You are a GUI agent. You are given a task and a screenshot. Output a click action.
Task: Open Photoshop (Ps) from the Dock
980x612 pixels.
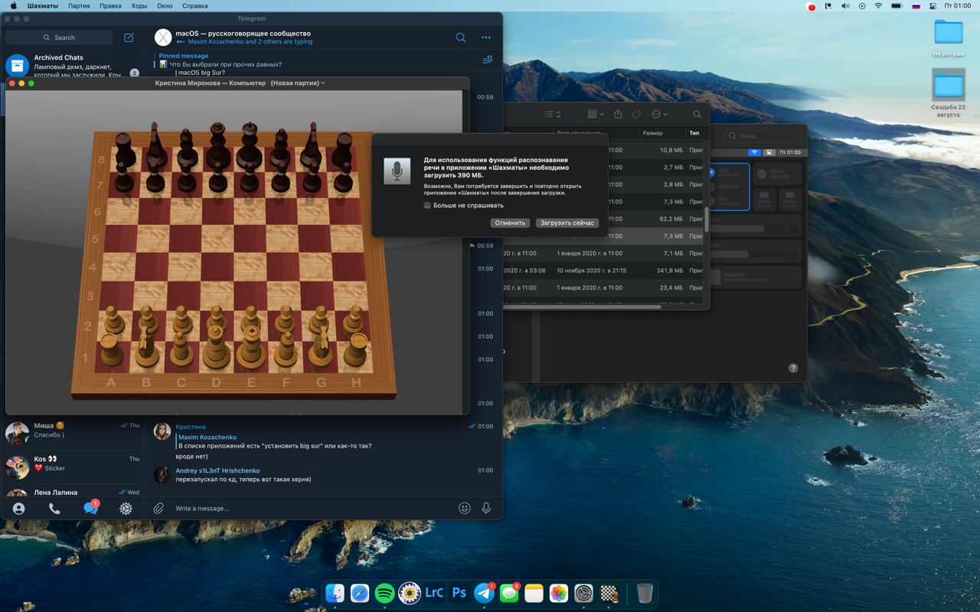[459, 593]
